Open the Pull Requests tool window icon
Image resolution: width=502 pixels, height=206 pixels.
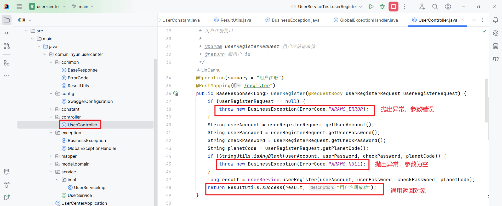pyautogui.click(x=7, y=46)
